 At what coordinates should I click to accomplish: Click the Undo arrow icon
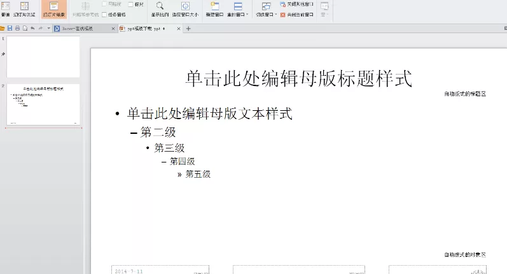pos(32,29)
